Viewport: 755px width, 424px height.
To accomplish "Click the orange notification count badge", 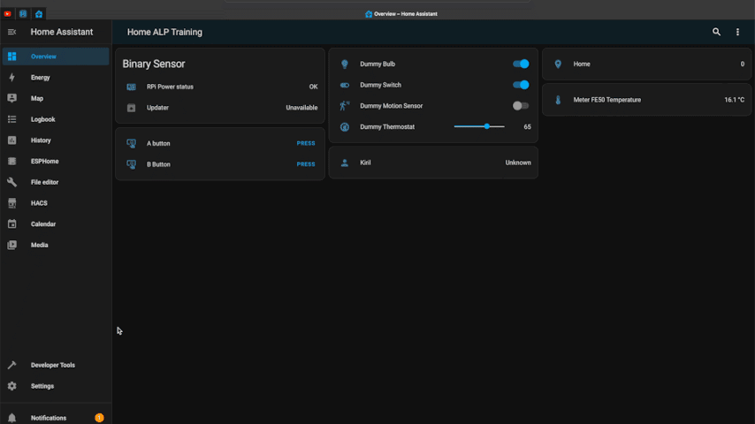I will click(x=99, y=418).
